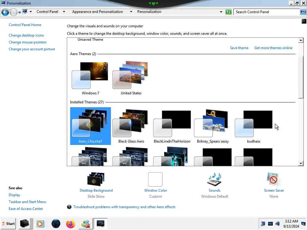Expand dropdown after Appearance and Personalization breadcrumb
Image resolution: width=307 pixels, height=230 pixels.
click(131, 12)
